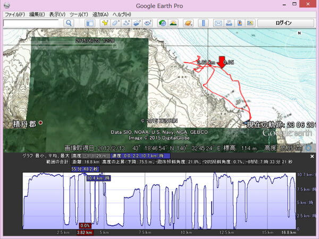Image resolution: width=319 pixels, height=239 pixels.
Task: Open the 表示(V) menu
Action: pyautogui.click(x=57, y=14)
